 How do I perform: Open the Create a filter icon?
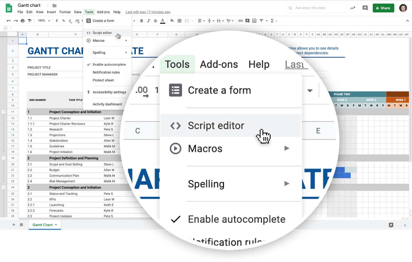(x=261, y=21)
